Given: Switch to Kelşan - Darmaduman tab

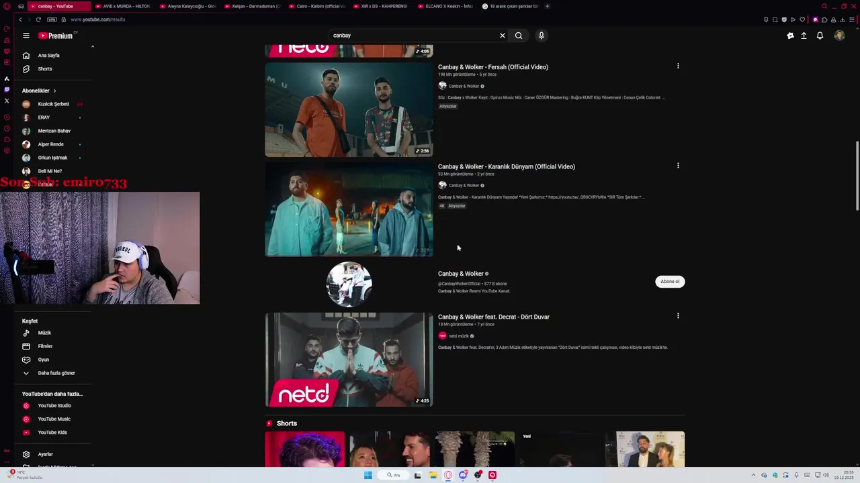Looking at the screenshot, I should (253, 6).
